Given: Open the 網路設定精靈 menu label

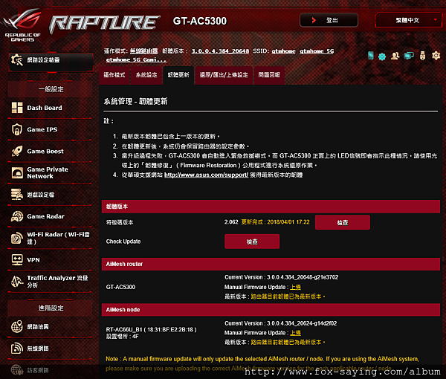Looking at the screenshot, I should point(43,60).
